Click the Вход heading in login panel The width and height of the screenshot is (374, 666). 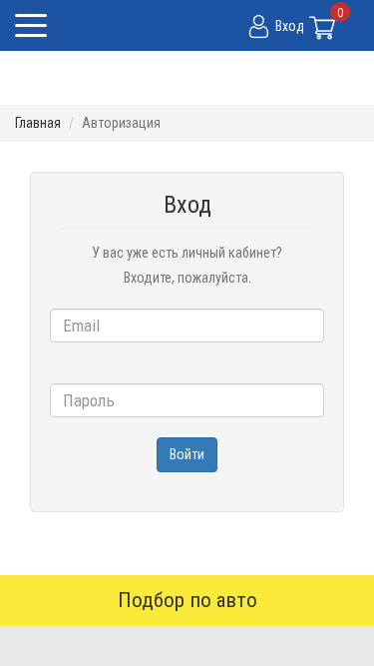point(187,205)
